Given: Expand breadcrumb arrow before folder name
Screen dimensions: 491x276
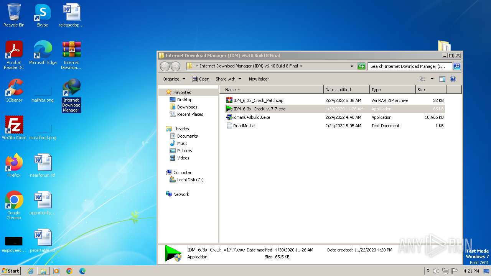Looking at the screenshot, I should pyautogui.click(x=197, y=66).
